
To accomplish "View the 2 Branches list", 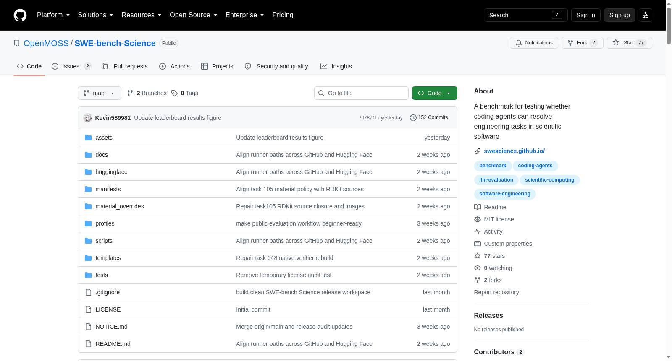I will tap(147, 93).
